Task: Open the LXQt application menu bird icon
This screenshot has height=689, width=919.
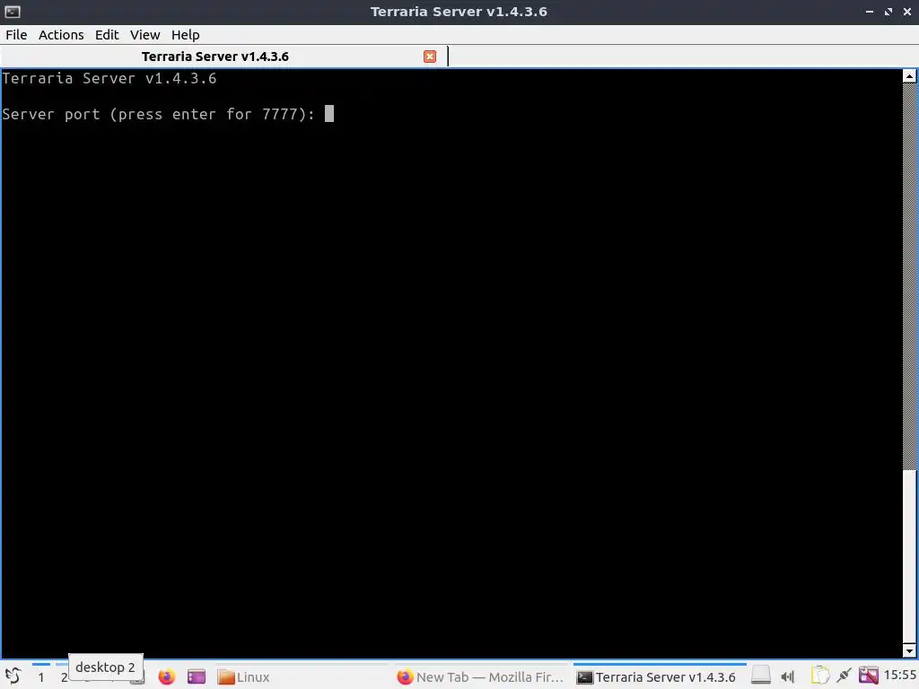Action: pyautogui.click(x=13, y=676)
